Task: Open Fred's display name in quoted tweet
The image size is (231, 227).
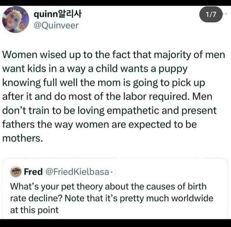Action: 33,172
